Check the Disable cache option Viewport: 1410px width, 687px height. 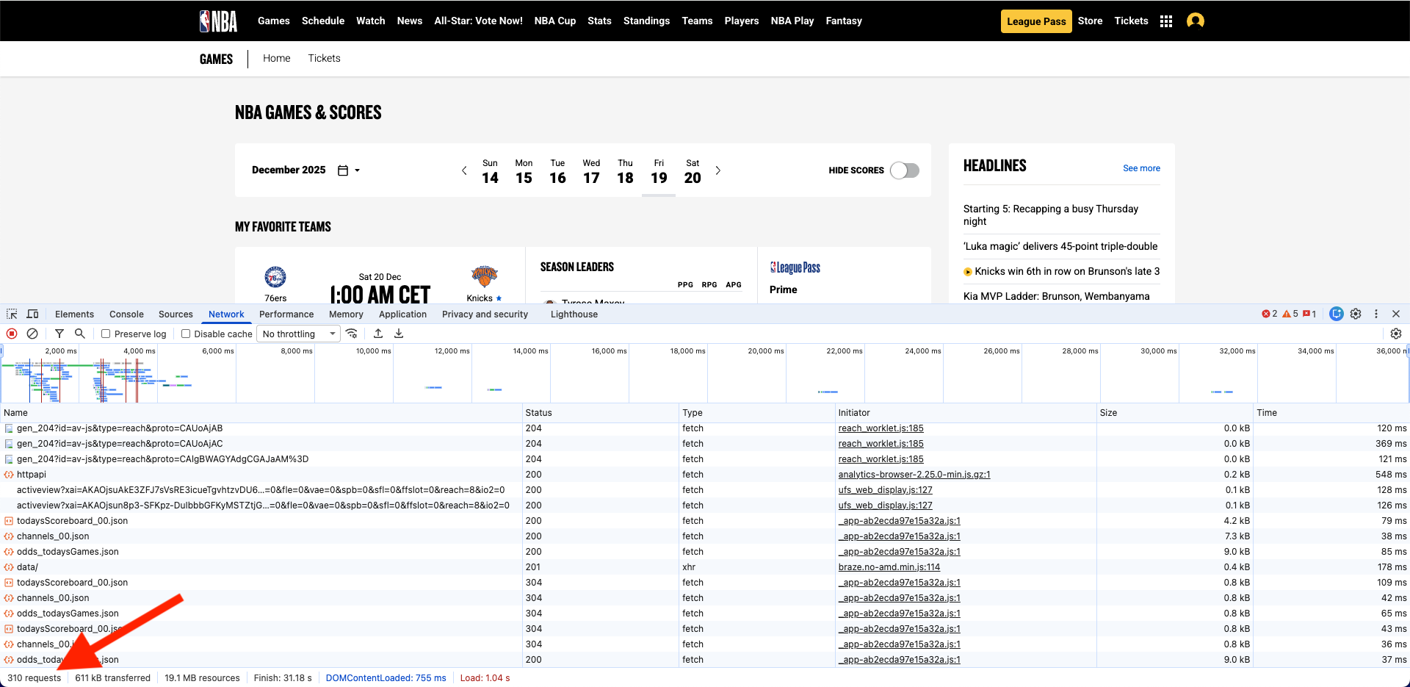pos(185,334)
